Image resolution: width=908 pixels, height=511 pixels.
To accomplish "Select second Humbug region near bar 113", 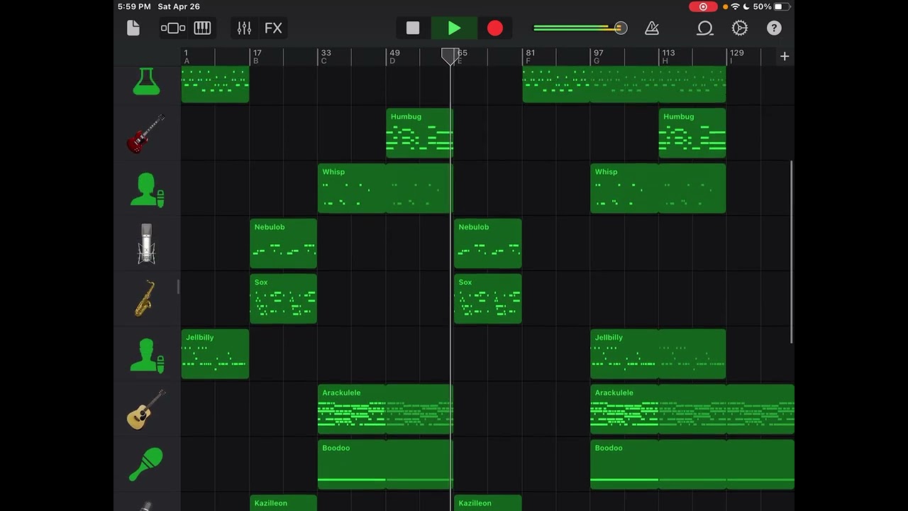I will pos(692,133).
